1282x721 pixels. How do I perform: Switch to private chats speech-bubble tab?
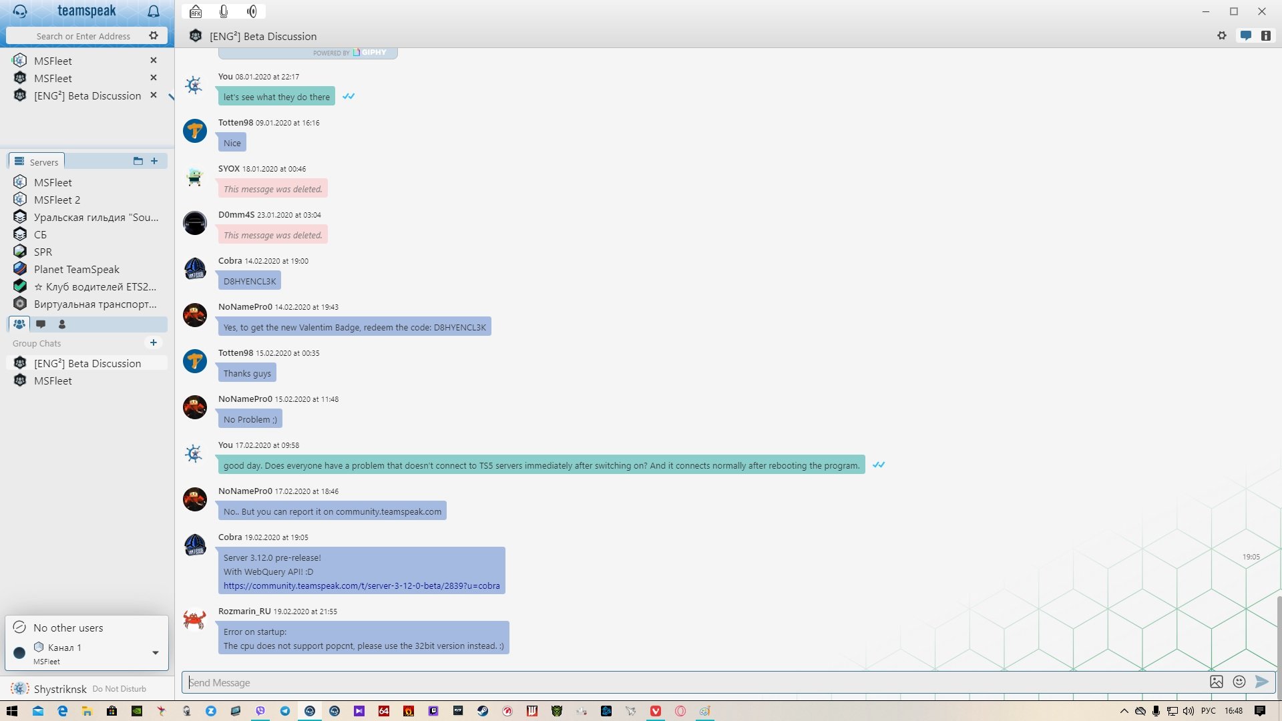click(41, 324)
